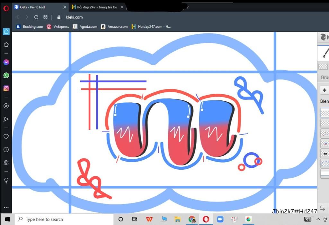The height and width of the screenshot is (225, 329).
Task: Click the site security padlock icon
Action: 59,17
